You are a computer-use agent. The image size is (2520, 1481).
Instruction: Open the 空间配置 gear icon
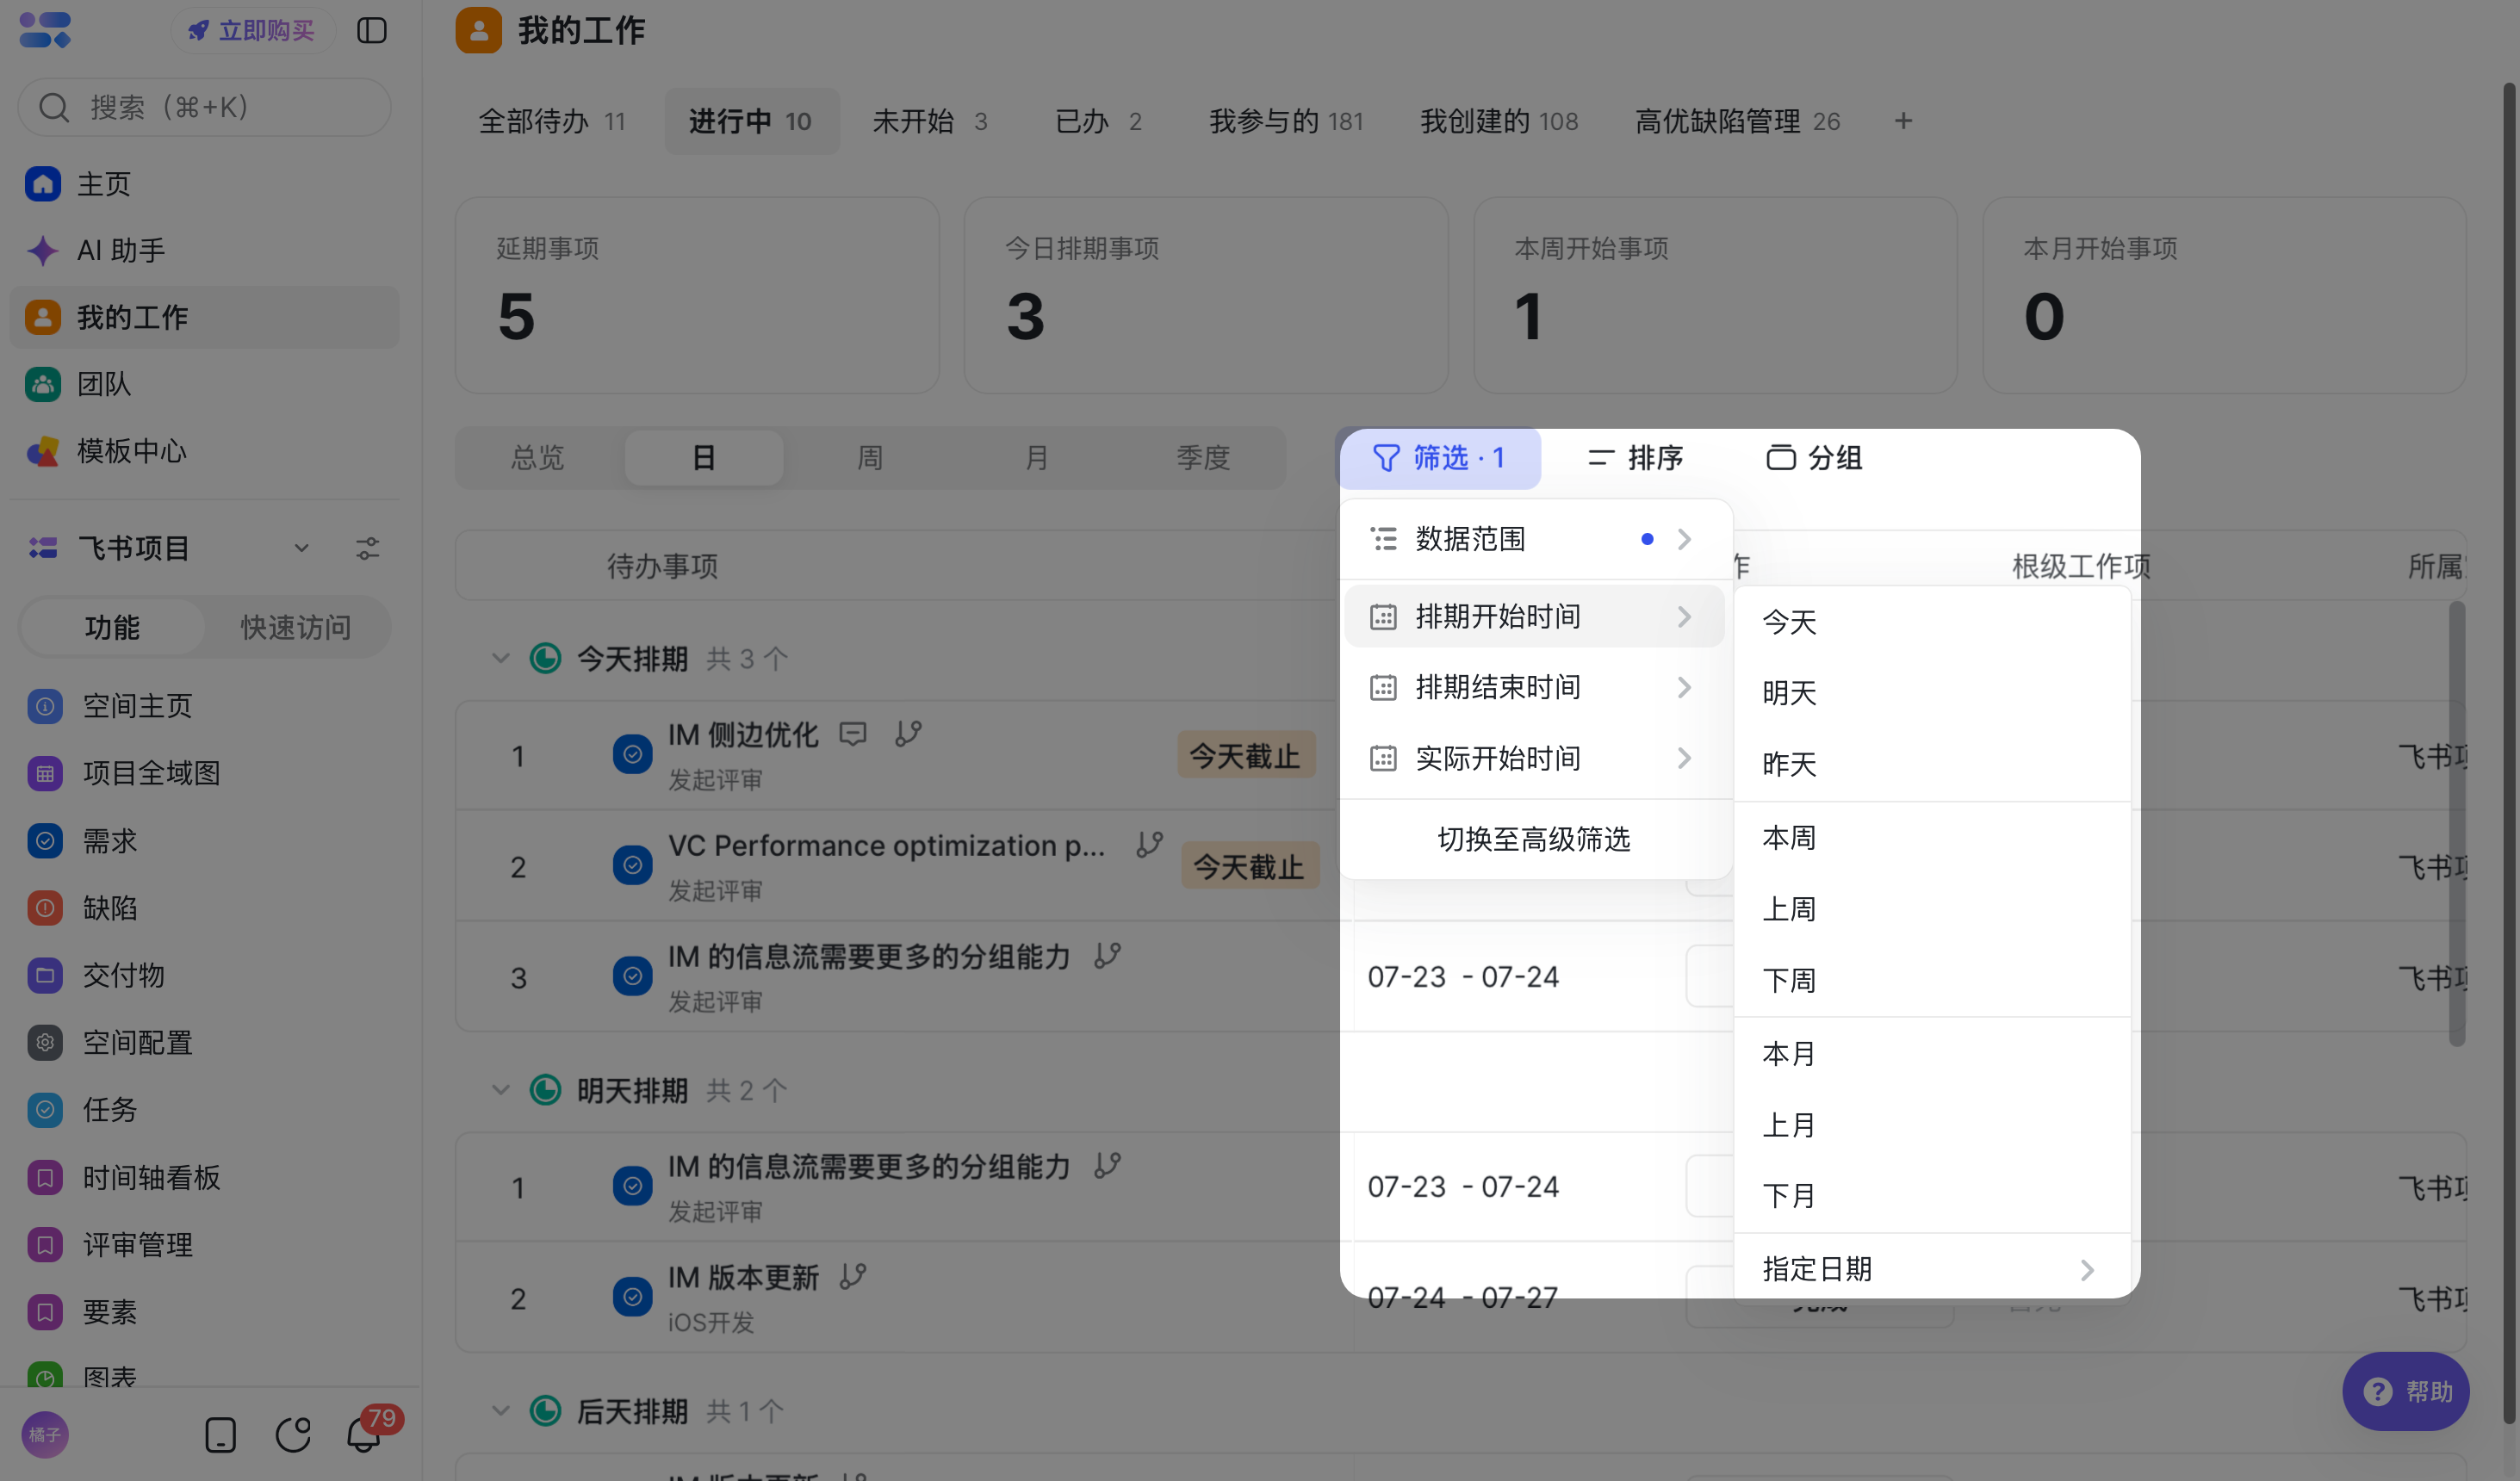pos(45,1043)
